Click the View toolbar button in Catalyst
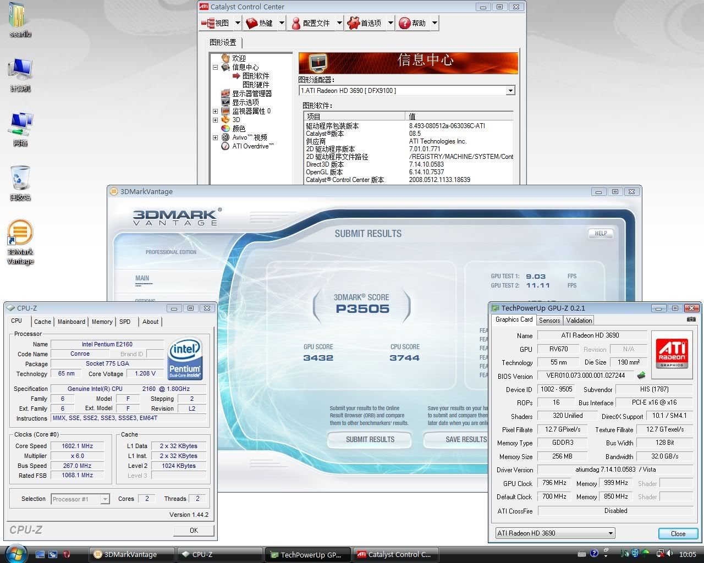The width and height of the screenshot is (704, 563). click(x=216, y=23)
